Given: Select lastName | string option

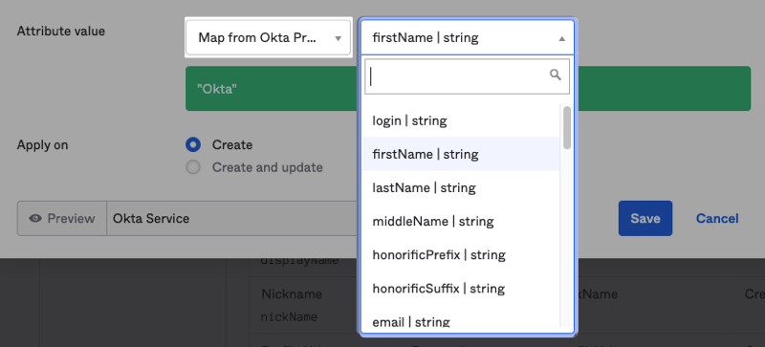Looking at the screenshot, I should (461, 188).
